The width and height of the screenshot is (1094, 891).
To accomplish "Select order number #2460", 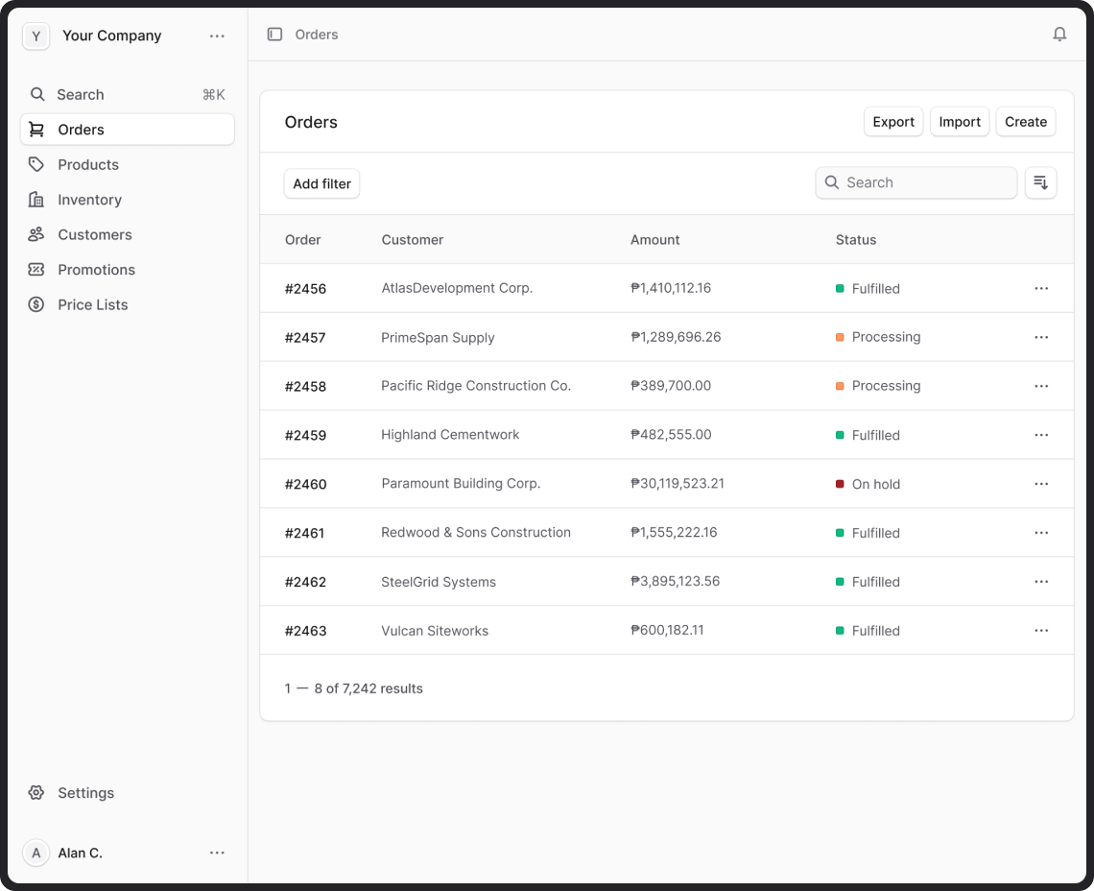I will pos(305,484).
